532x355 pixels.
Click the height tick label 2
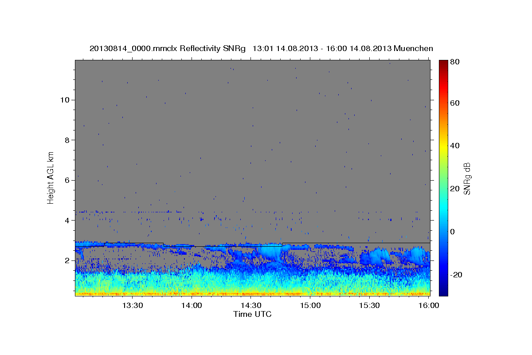coord(67,260)
